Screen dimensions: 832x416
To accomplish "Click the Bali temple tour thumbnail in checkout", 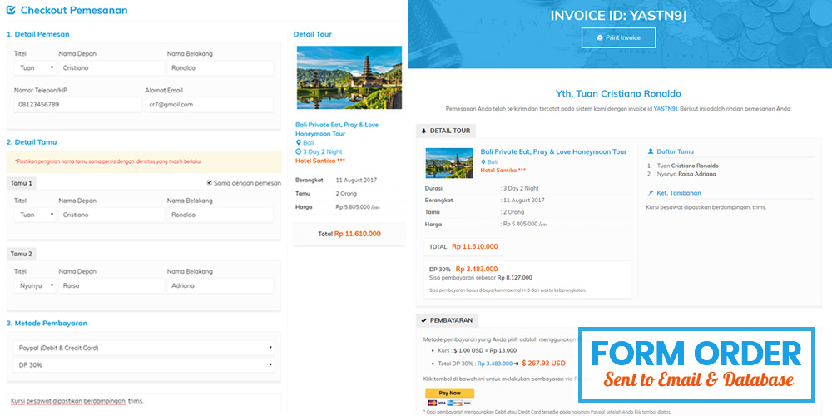I will click(349, 77).
